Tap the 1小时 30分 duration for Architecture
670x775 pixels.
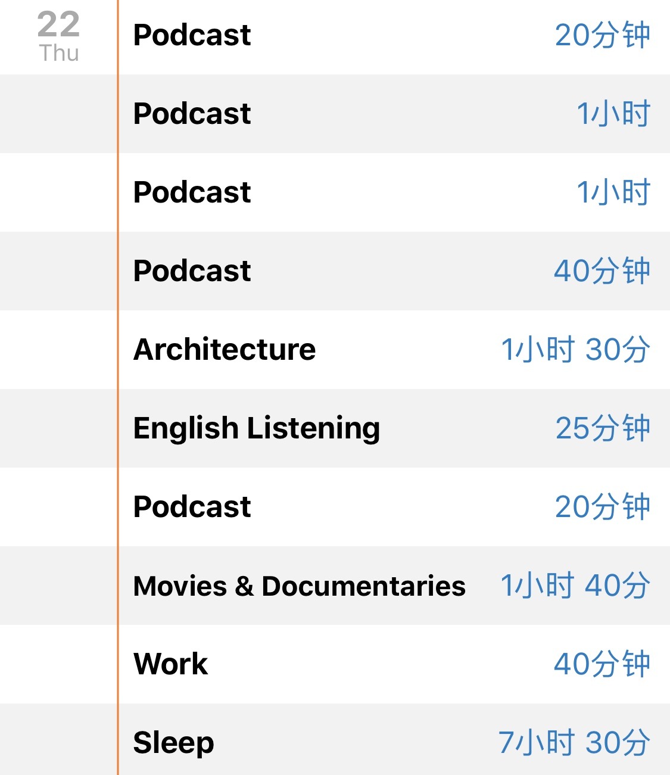[x=575, y=349]
